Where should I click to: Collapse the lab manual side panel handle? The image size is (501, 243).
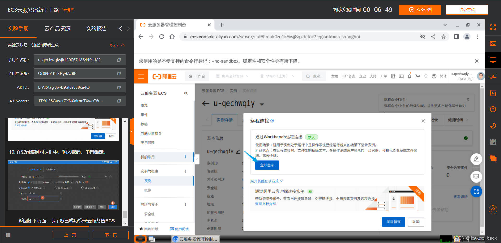pos(132,131)
